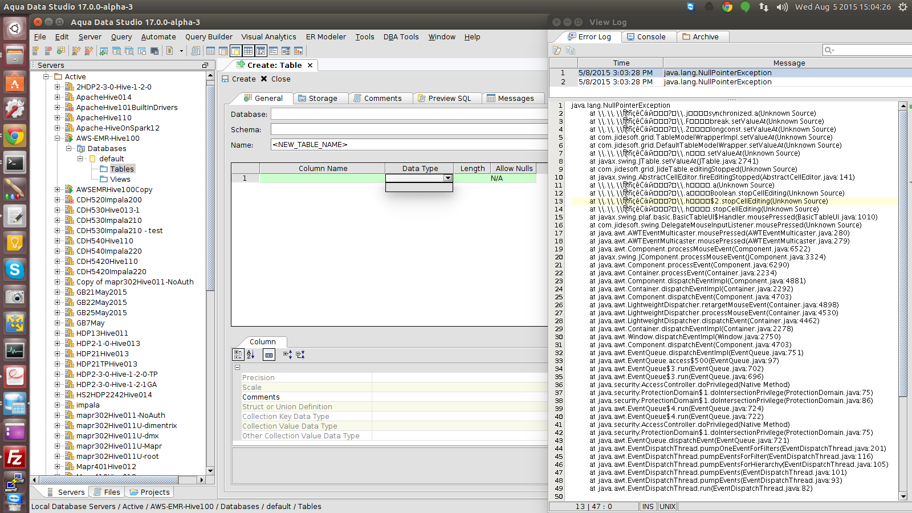912x513 pixels.
Task: Click in the table Name input field
Action: tap(409, 145)
